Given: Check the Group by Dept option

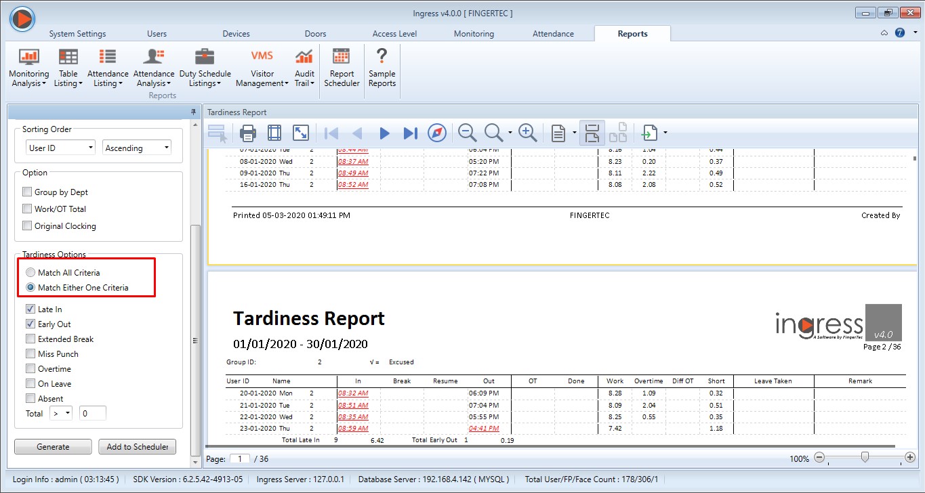Looking at the screenshot, I should [x=28, y=192].
